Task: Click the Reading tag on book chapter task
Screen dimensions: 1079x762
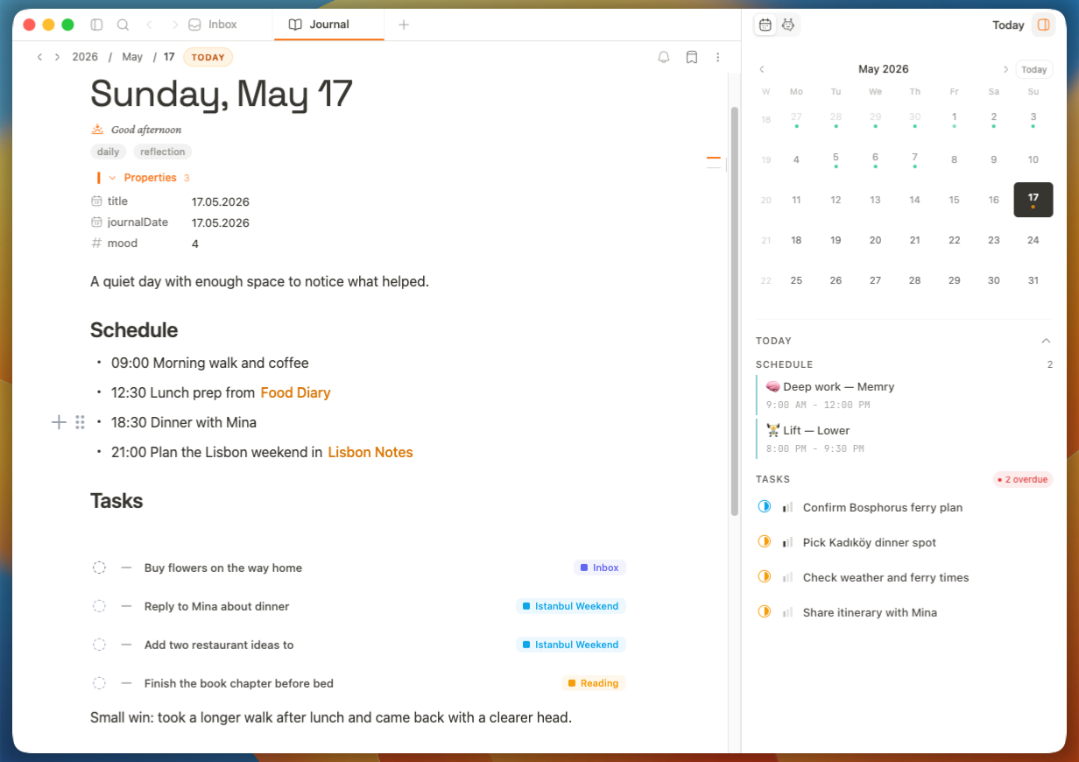Action: 594,683
